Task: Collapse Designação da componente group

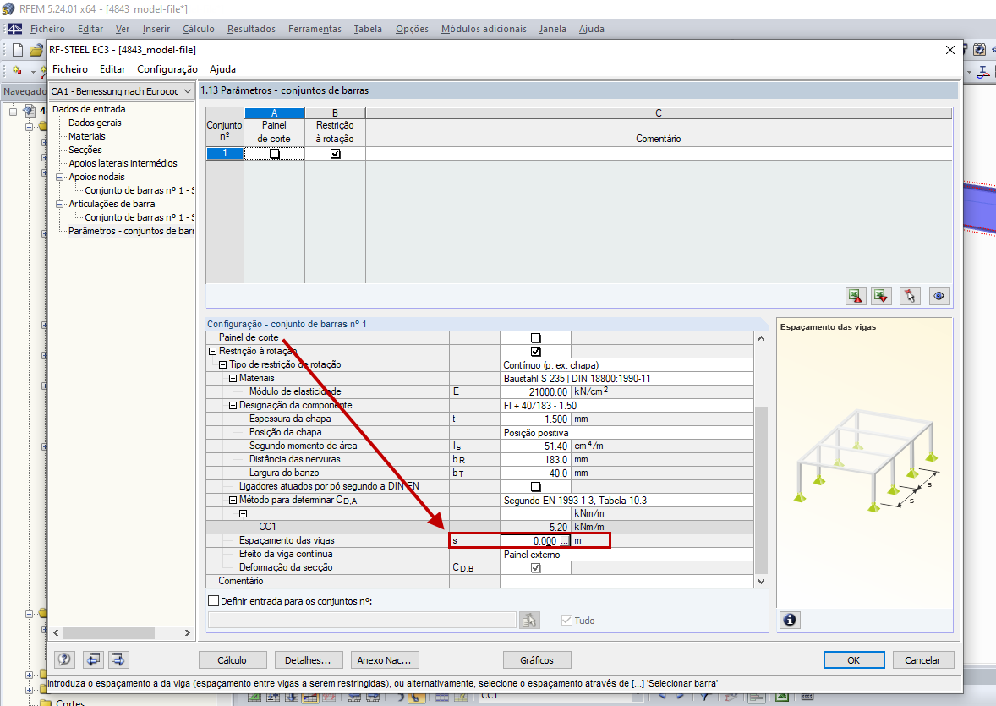Action: point(233,406)
